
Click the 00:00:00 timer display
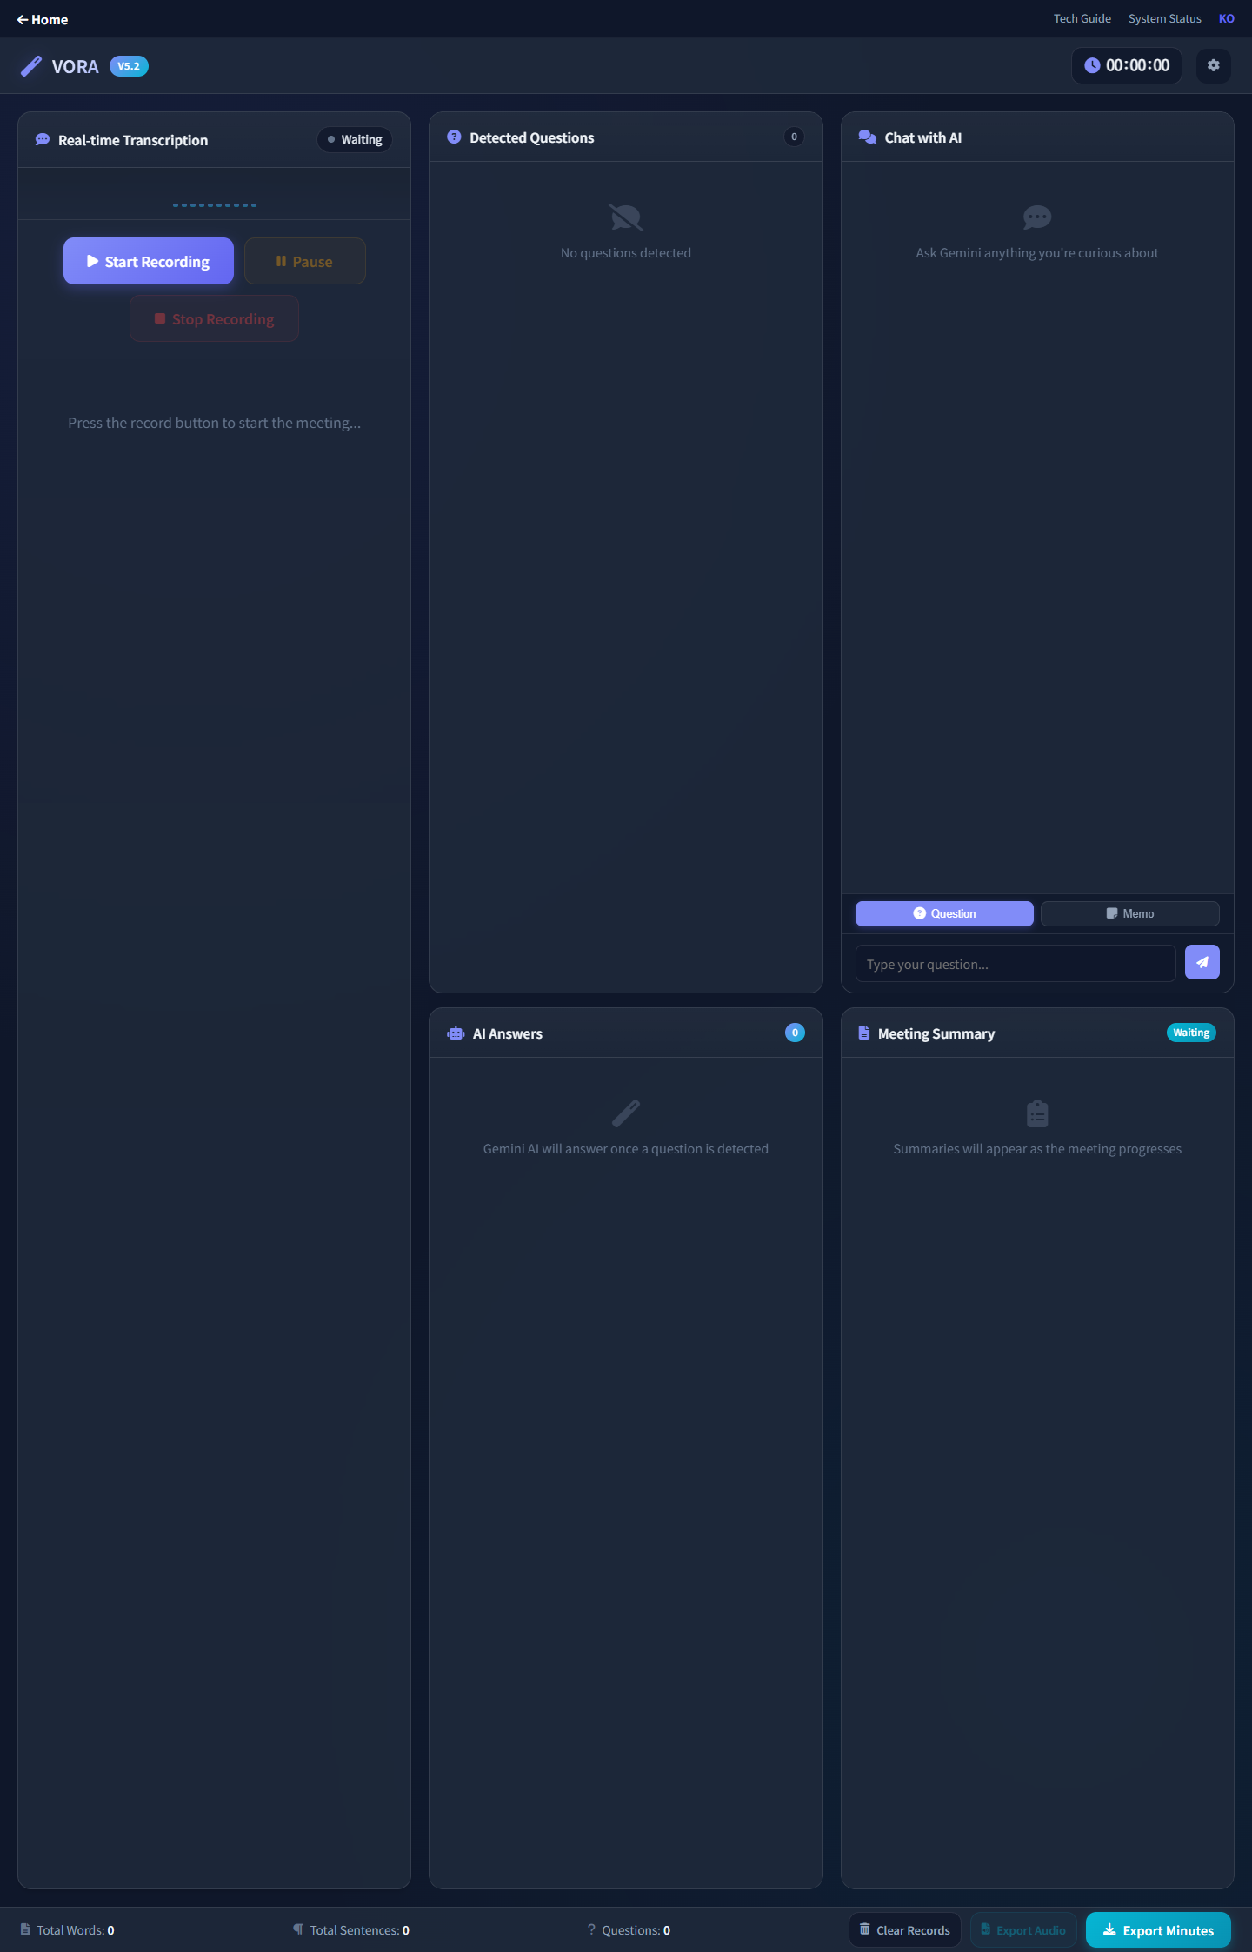tap(1127, 65)
